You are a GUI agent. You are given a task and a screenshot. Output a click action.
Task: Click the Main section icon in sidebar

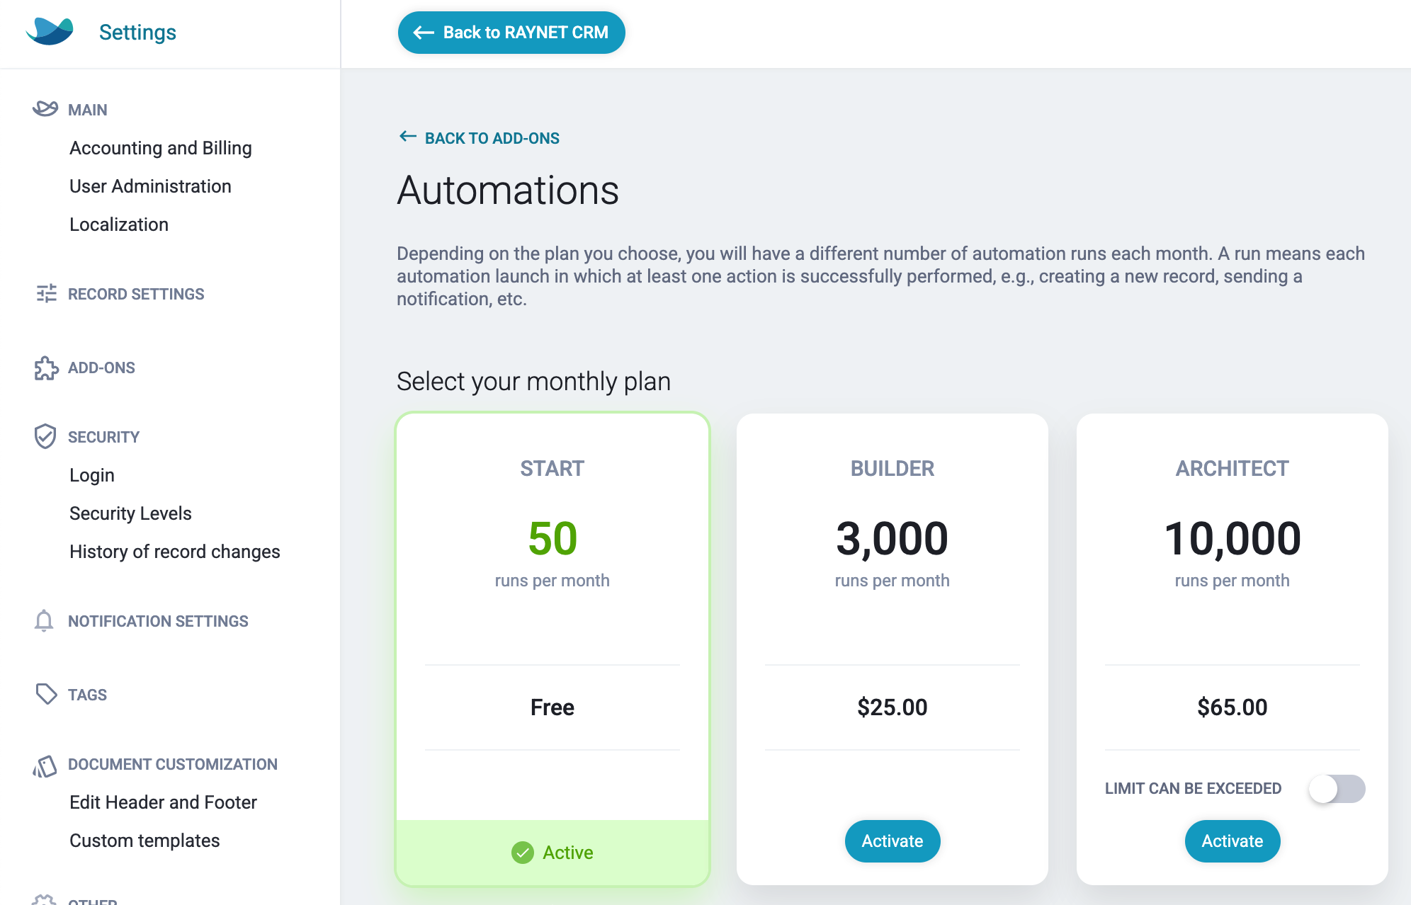coord(45,109)
